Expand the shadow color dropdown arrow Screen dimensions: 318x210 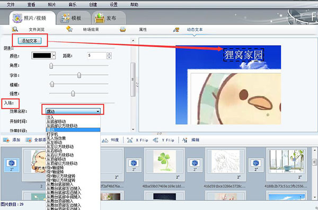tap(54, 55)
